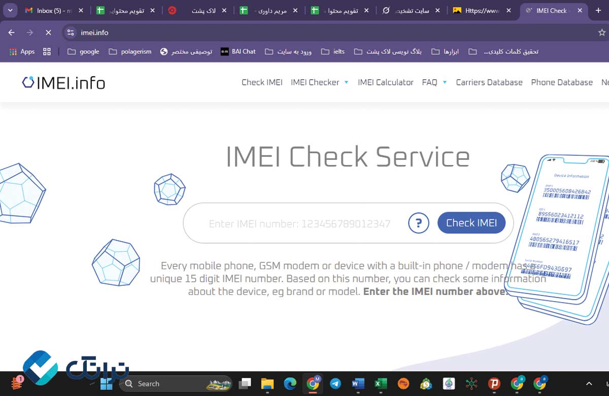Show hidden system tray icons
Viewport: 609px width, 396px height.
coord(589,384)
